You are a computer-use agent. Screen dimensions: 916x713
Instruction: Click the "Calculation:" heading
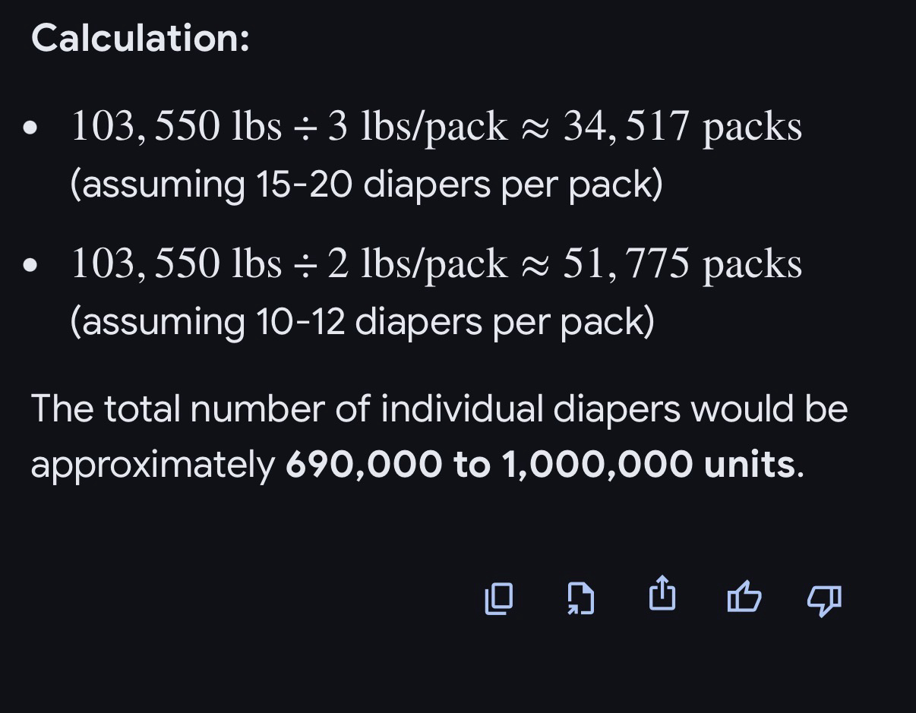coord(141,37)
